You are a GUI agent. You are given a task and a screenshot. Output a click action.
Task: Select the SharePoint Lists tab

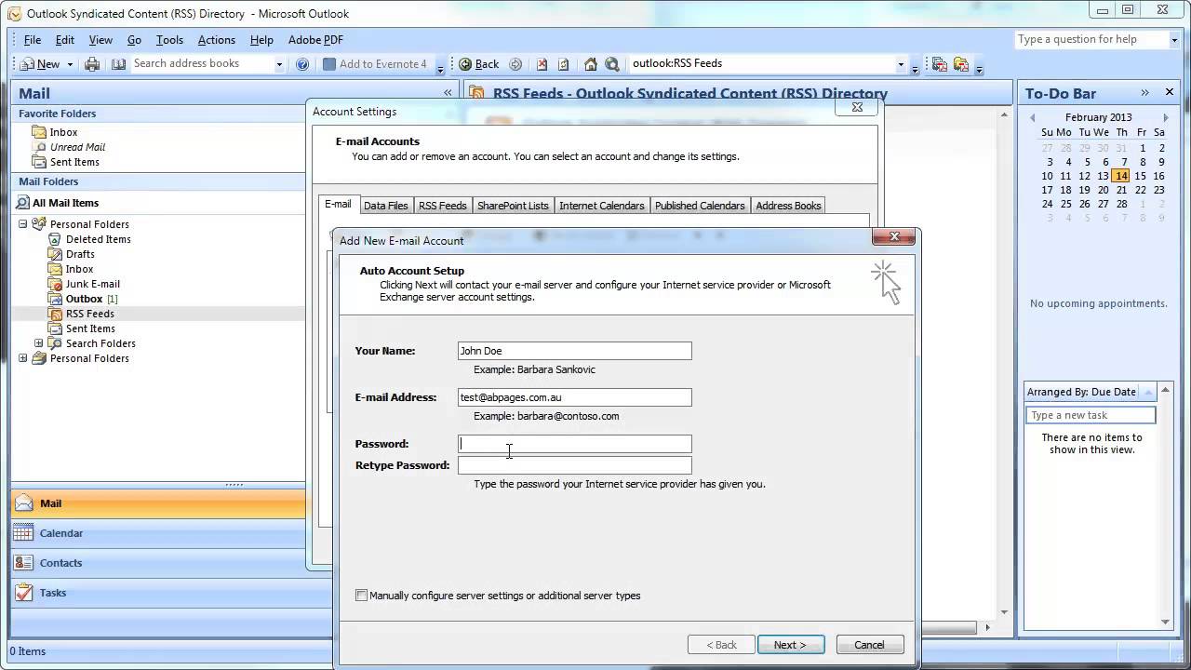[513, 206]
